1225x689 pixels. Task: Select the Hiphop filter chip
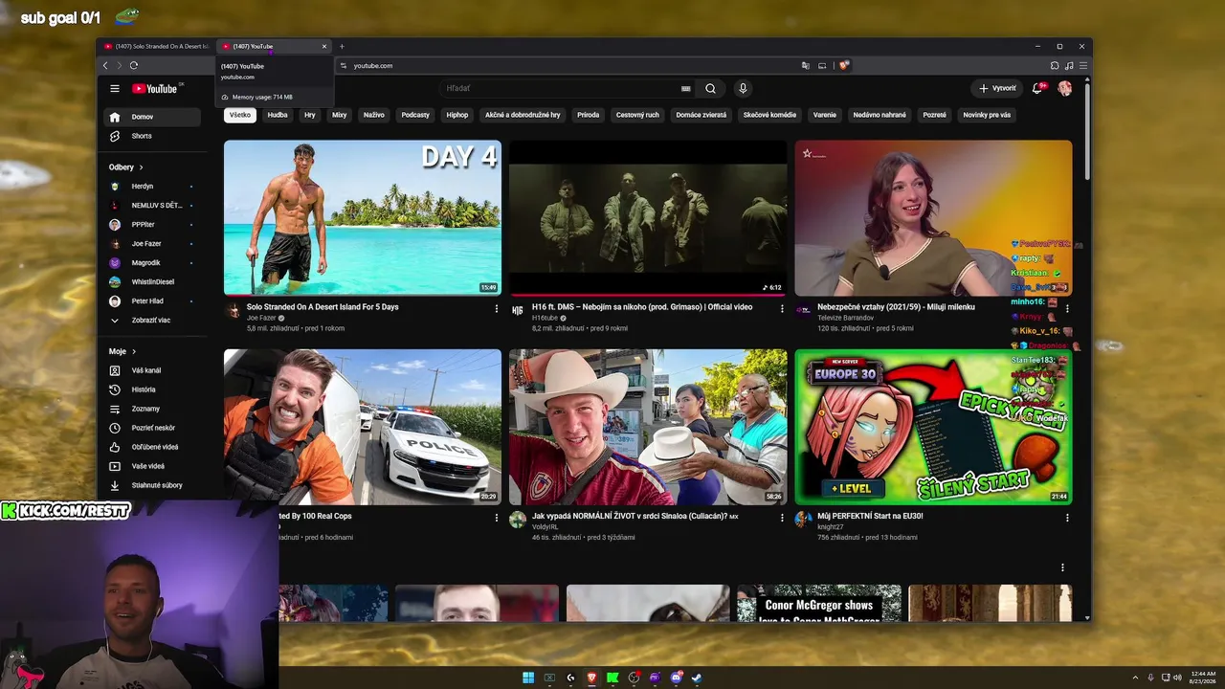click(457, 115)
